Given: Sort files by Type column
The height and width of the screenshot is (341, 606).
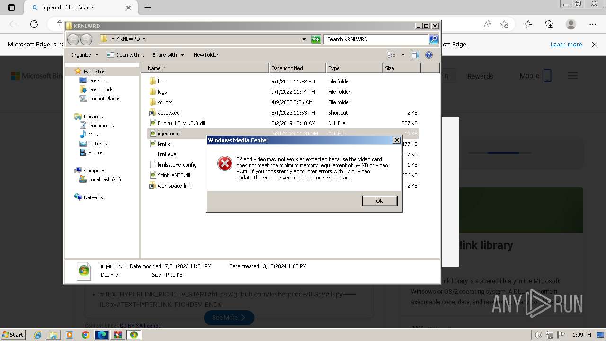Looking at the screenshot, I should (354, 68).
